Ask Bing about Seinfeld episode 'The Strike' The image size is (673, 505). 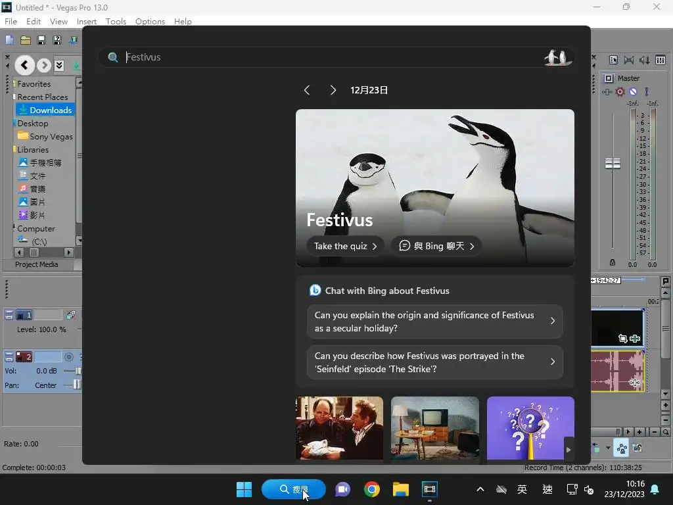coord(435,362)
